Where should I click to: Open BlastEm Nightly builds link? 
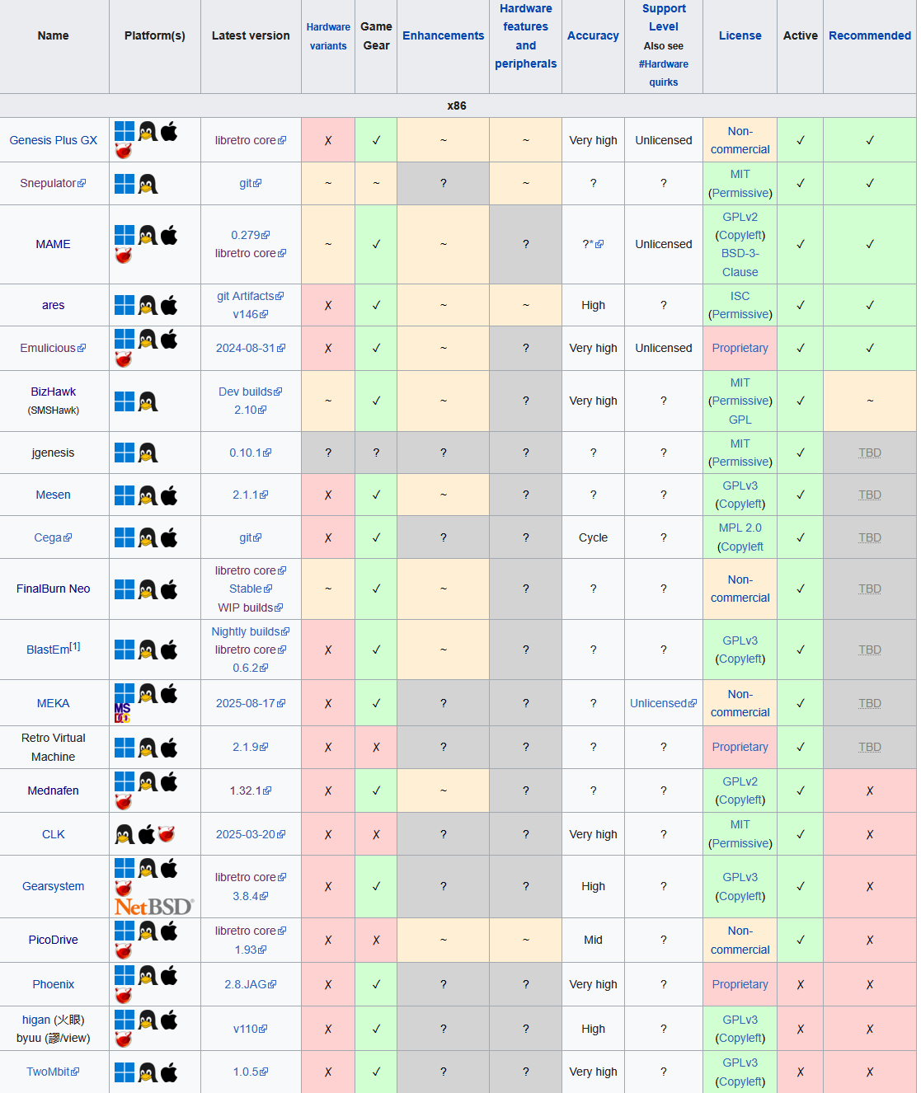(x=251, y=631)
